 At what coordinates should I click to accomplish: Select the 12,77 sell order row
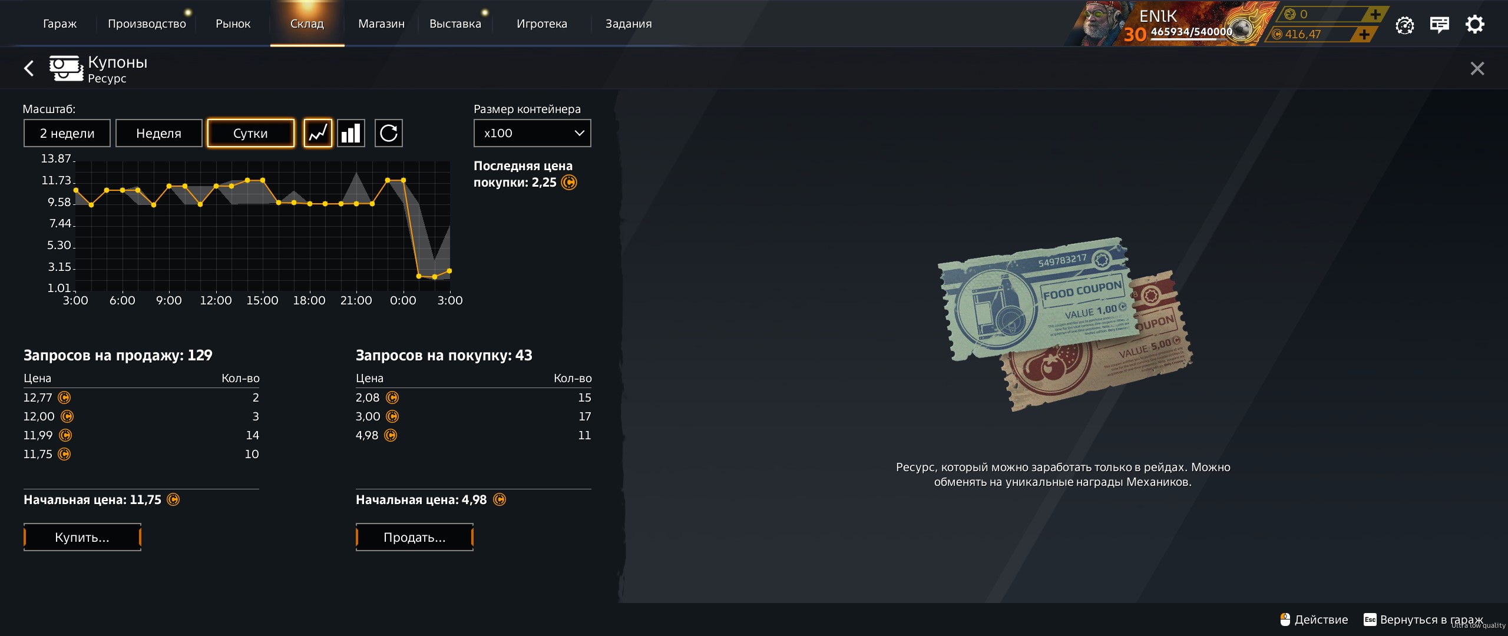141,397
